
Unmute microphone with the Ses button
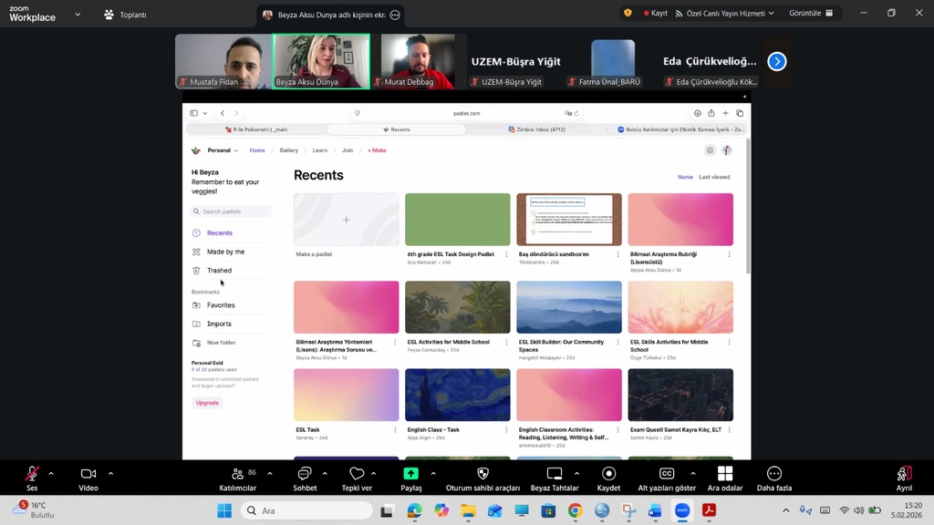[32, 474]
